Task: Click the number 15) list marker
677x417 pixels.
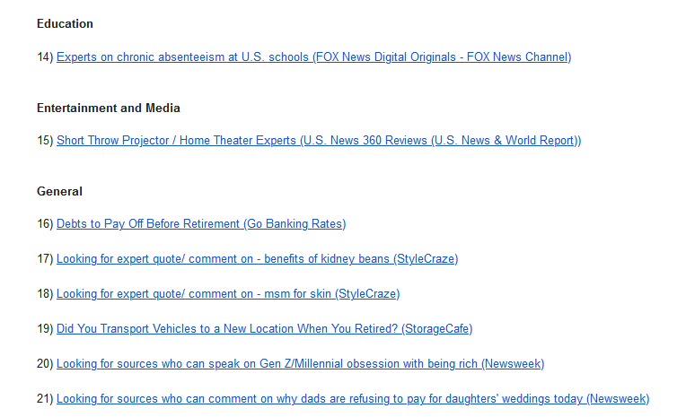Action: pyautogui.click(x=45, y=140)
